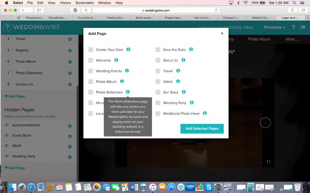Check the Welcome page checkbox
The height and width of the screenshot is (193, 310).
tap(90, 60)
